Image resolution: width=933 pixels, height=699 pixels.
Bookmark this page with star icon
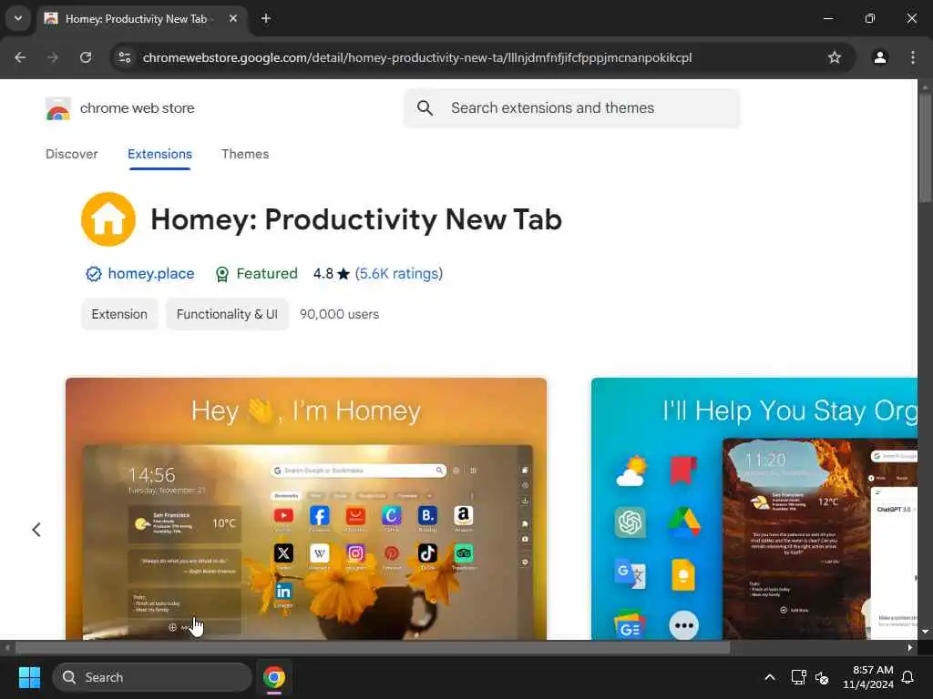click(835, 57)
